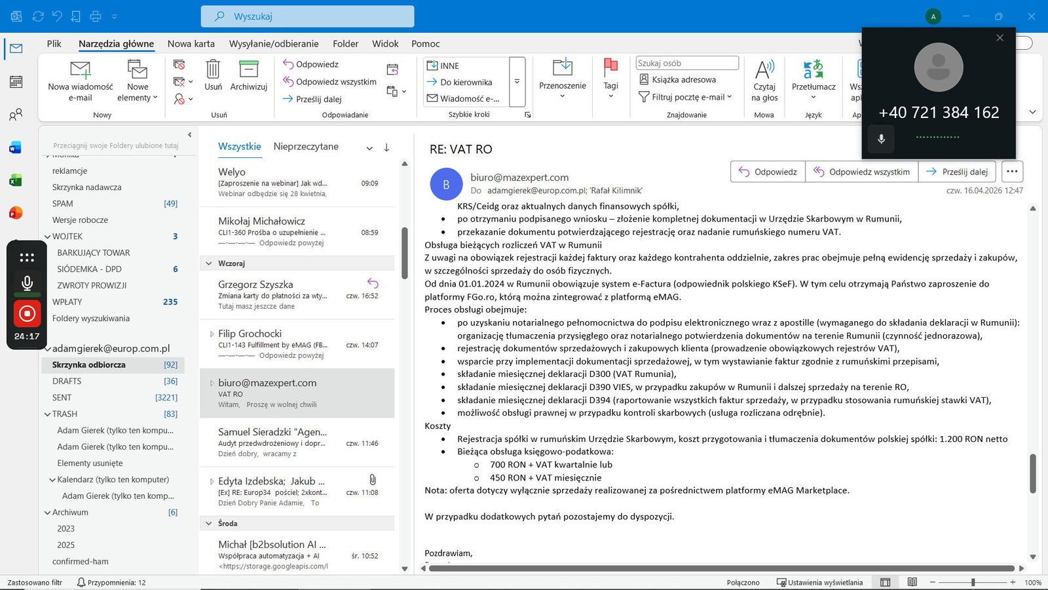The width and height of the screenshot is (1048, 590).
Task: Click Prześlij dalej in reading pane
Action: (x=957, y=172)
